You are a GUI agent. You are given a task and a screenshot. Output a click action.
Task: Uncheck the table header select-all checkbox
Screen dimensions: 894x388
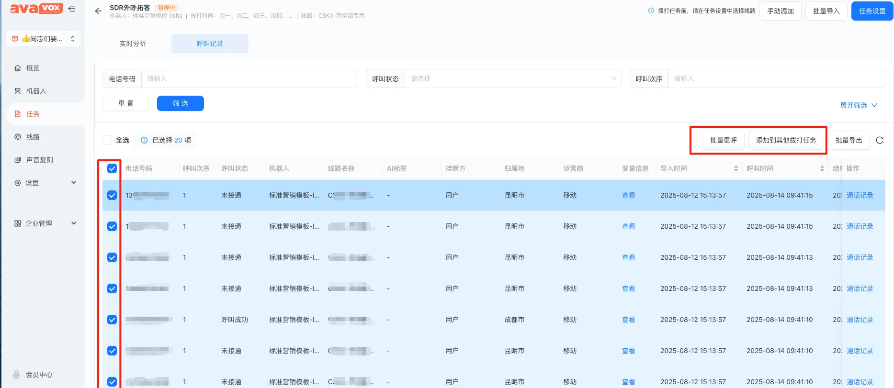coord(112,168)
